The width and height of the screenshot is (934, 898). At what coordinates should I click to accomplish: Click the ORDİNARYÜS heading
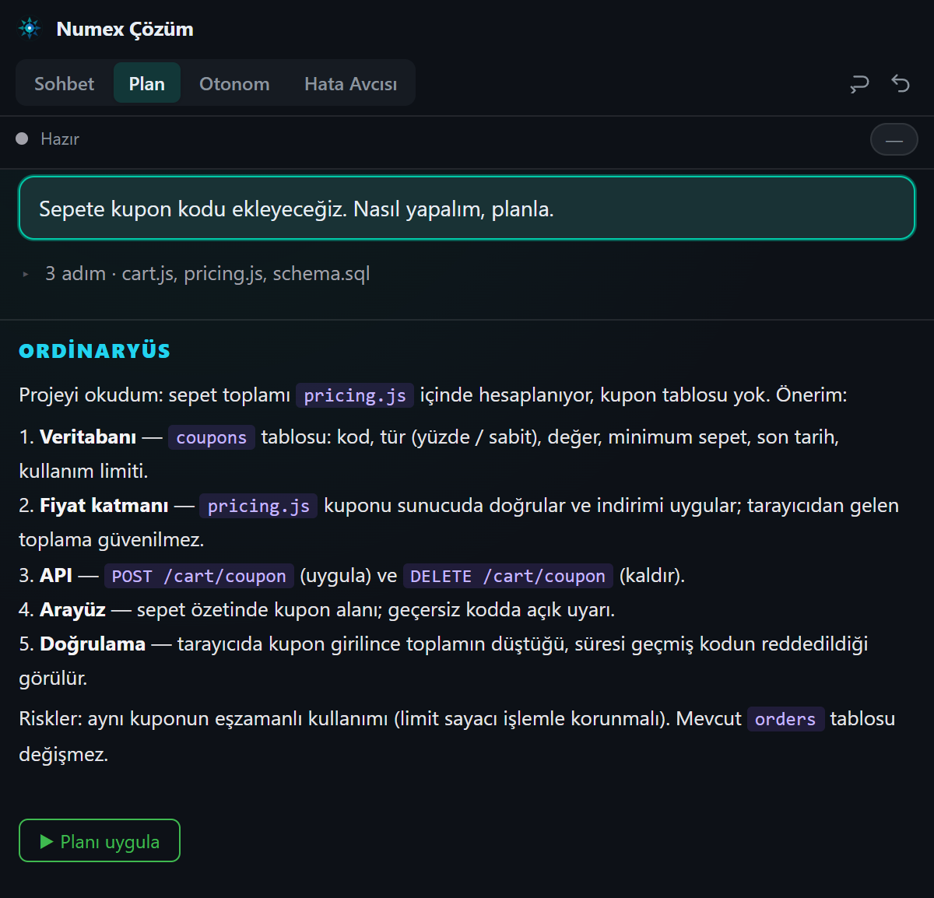click(94, 351)
